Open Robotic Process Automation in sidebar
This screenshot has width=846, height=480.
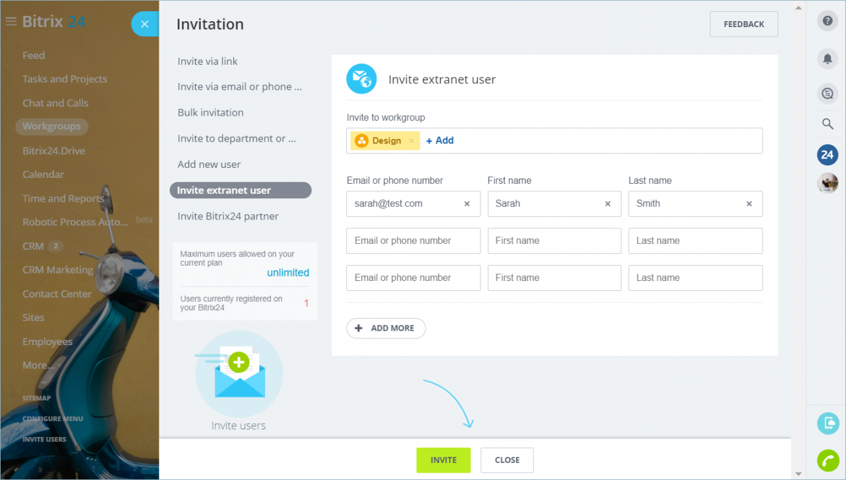click(x=75, y=222)
